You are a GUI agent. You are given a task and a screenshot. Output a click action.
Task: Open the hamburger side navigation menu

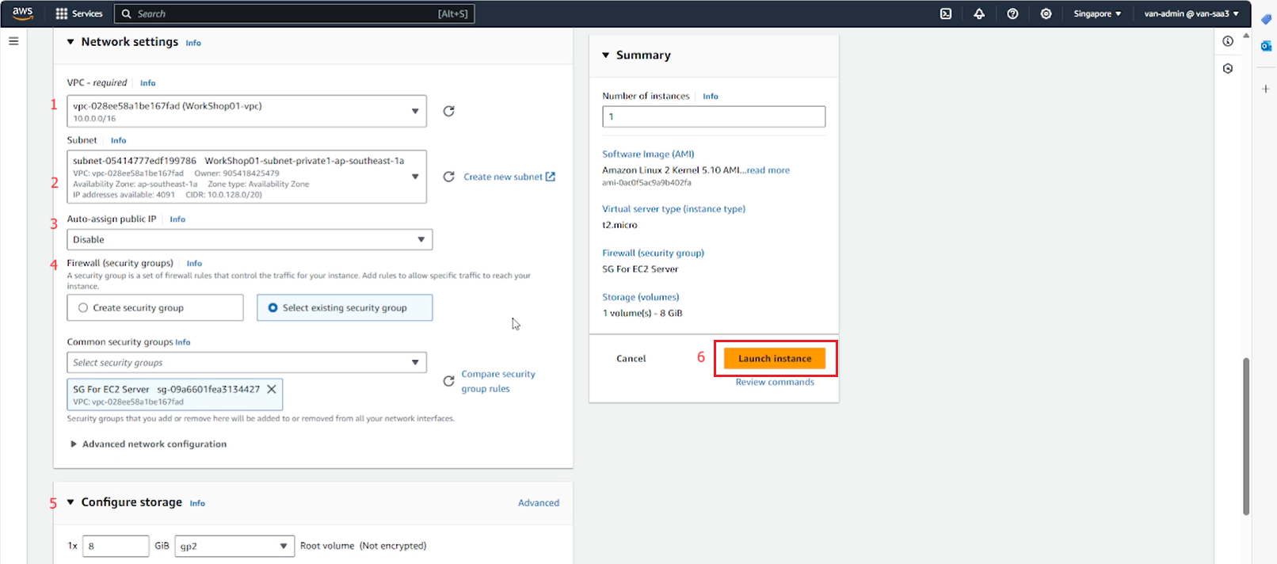13,41
